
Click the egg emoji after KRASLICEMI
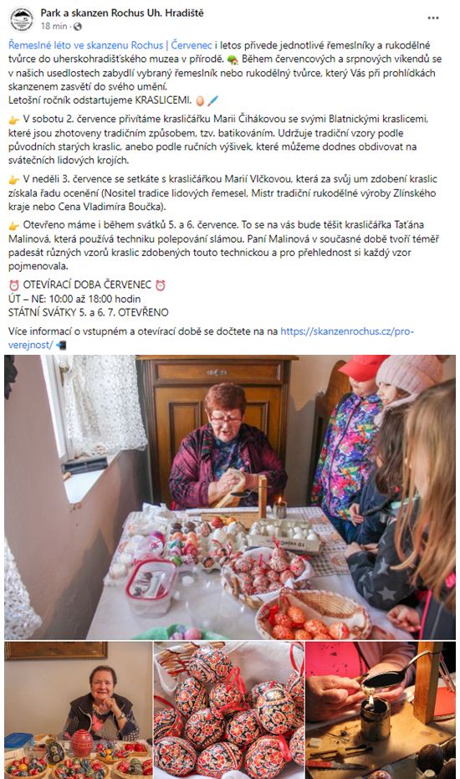200,101
